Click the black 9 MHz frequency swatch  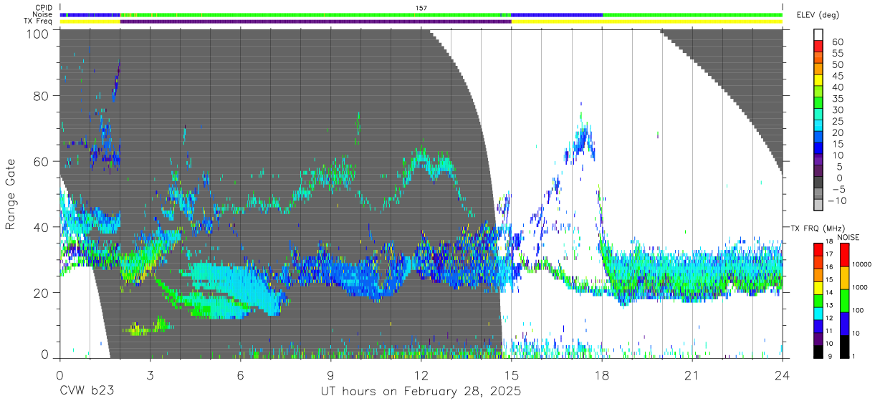coord(818,352)
